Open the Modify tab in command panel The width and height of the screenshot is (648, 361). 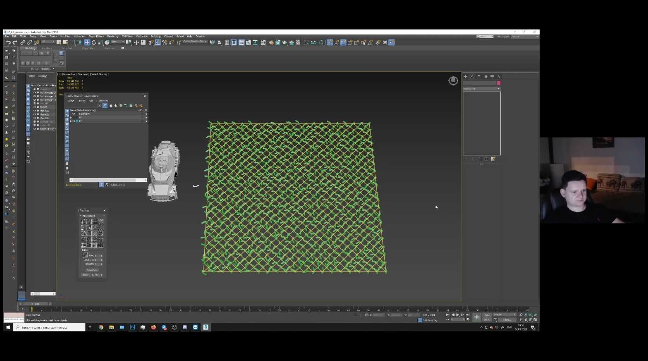(x=472, y=77)
